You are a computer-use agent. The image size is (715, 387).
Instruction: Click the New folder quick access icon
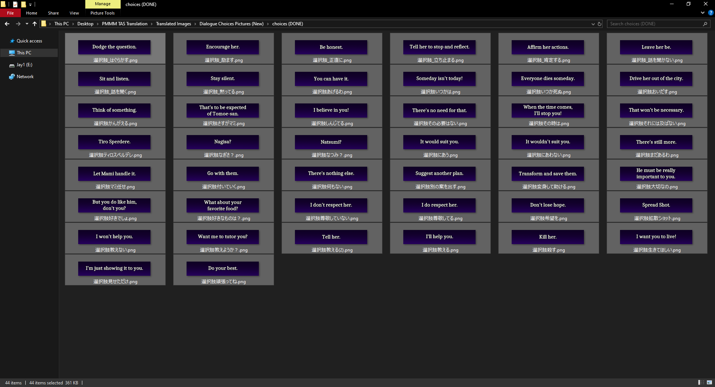pos(23,4)
